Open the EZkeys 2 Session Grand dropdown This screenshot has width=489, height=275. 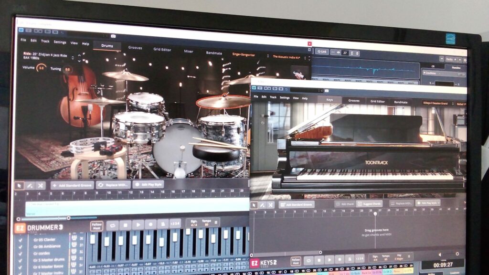[x=437, y=103]
